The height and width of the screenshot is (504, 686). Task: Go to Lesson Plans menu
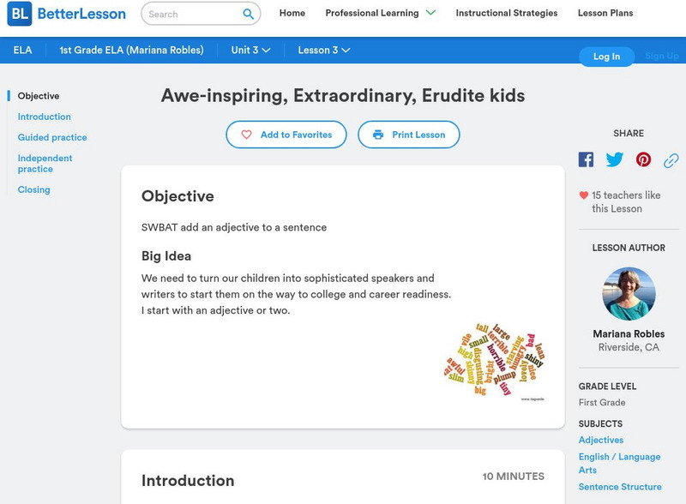click(605, 14)
